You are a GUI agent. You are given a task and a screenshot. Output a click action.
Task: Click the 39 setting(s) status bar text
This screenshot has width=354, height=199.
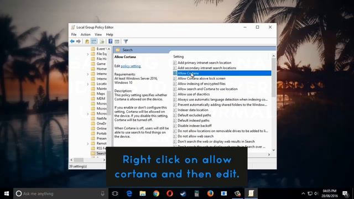point(78,166)
